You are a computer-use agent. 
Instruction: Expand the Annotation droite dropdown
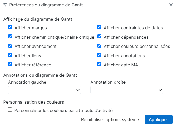[127, 90]
